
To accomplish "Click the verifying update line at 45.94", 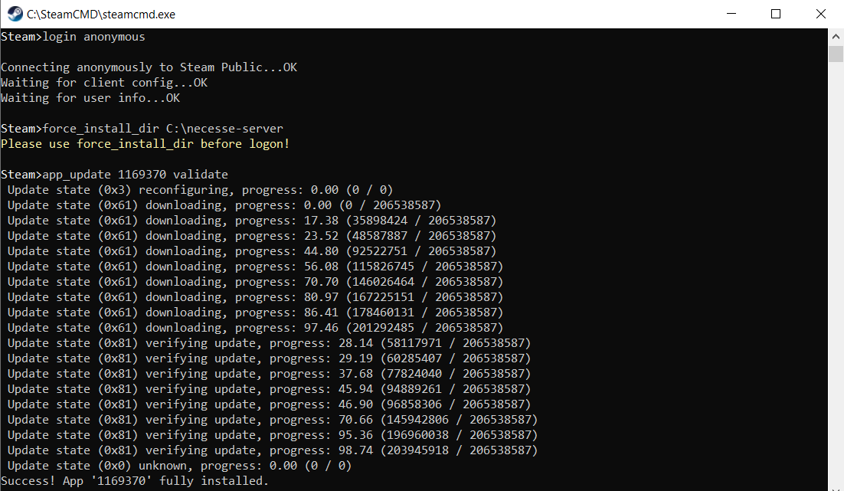I will coord(269,388).
